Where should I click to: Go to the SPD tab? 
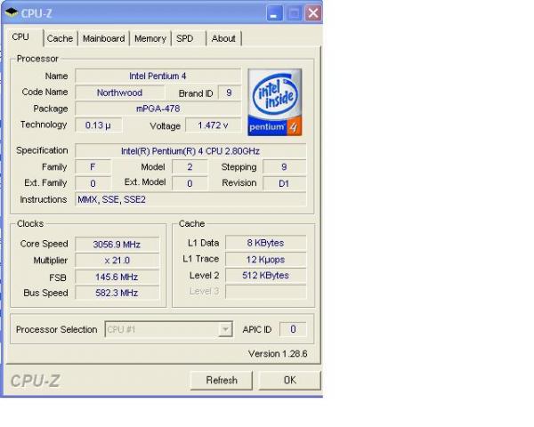(189, 38)
